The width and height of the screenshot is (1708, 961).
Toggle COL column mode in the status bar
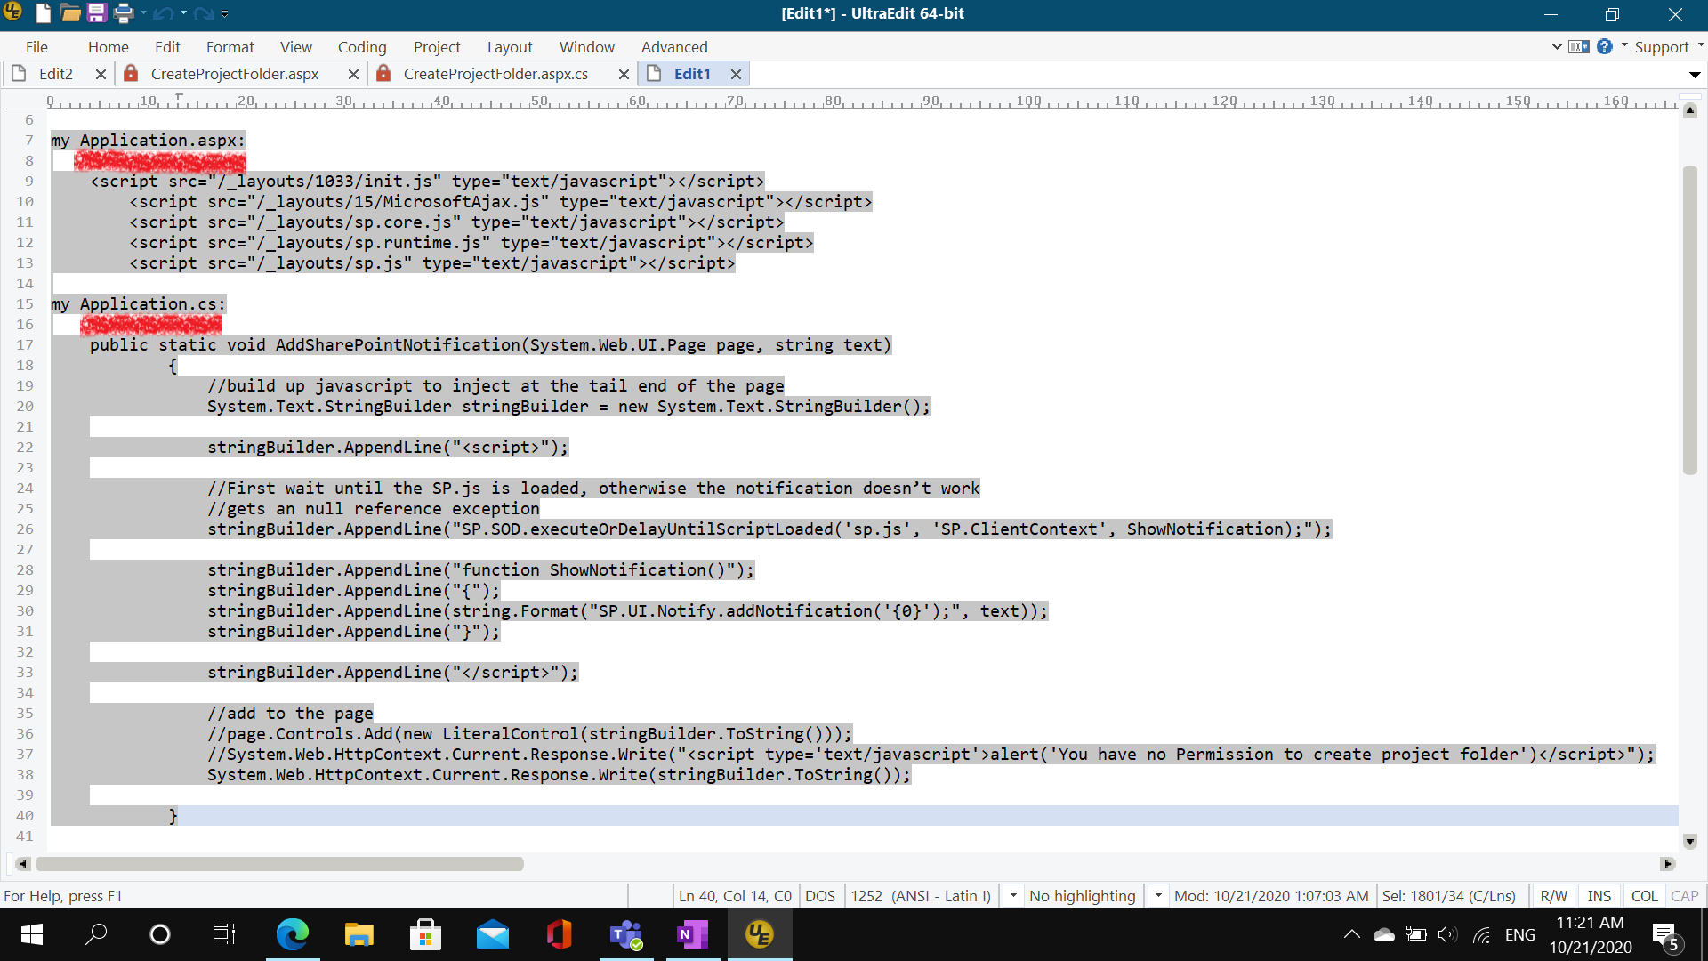(x=1644, y=896)
